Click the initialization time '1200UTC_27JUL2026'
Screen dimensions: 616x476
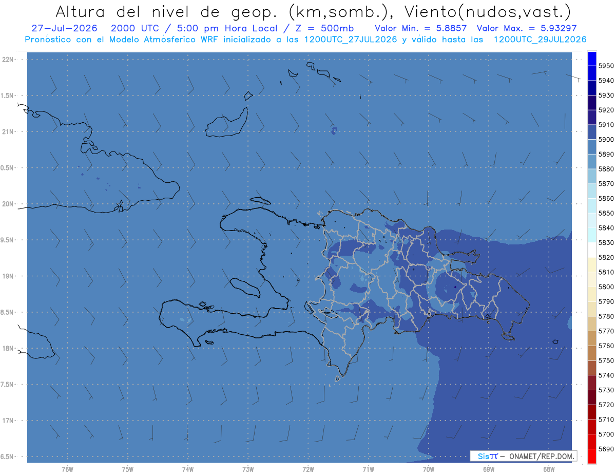(351, 40)
